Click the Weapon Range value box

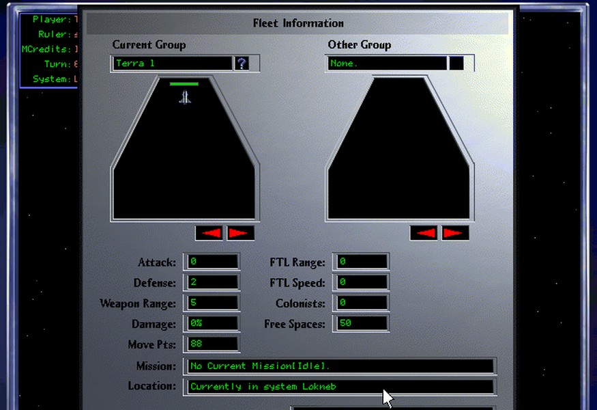point(211,303)
